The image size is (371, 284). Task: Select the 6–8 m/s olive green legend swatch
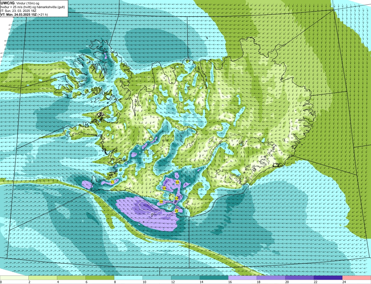tap(100, 278)
